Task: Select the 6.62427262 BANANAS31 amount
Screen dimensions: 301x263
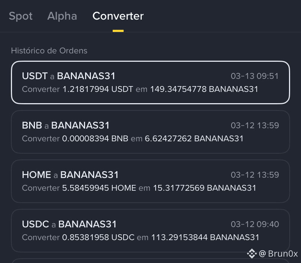Action: point(194,138)
